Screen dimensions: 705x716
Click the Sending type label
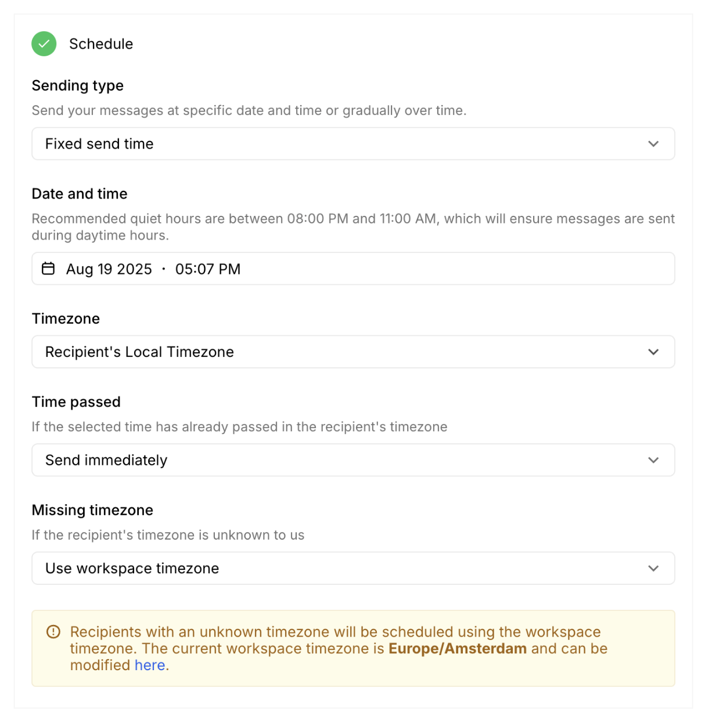pyautogui.click(x=78, y=86)
